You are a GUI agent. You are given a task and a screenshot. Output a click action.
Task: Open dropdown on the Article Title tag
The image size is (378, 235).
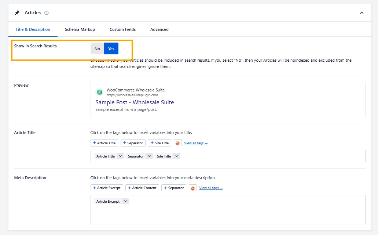point(121,156)
